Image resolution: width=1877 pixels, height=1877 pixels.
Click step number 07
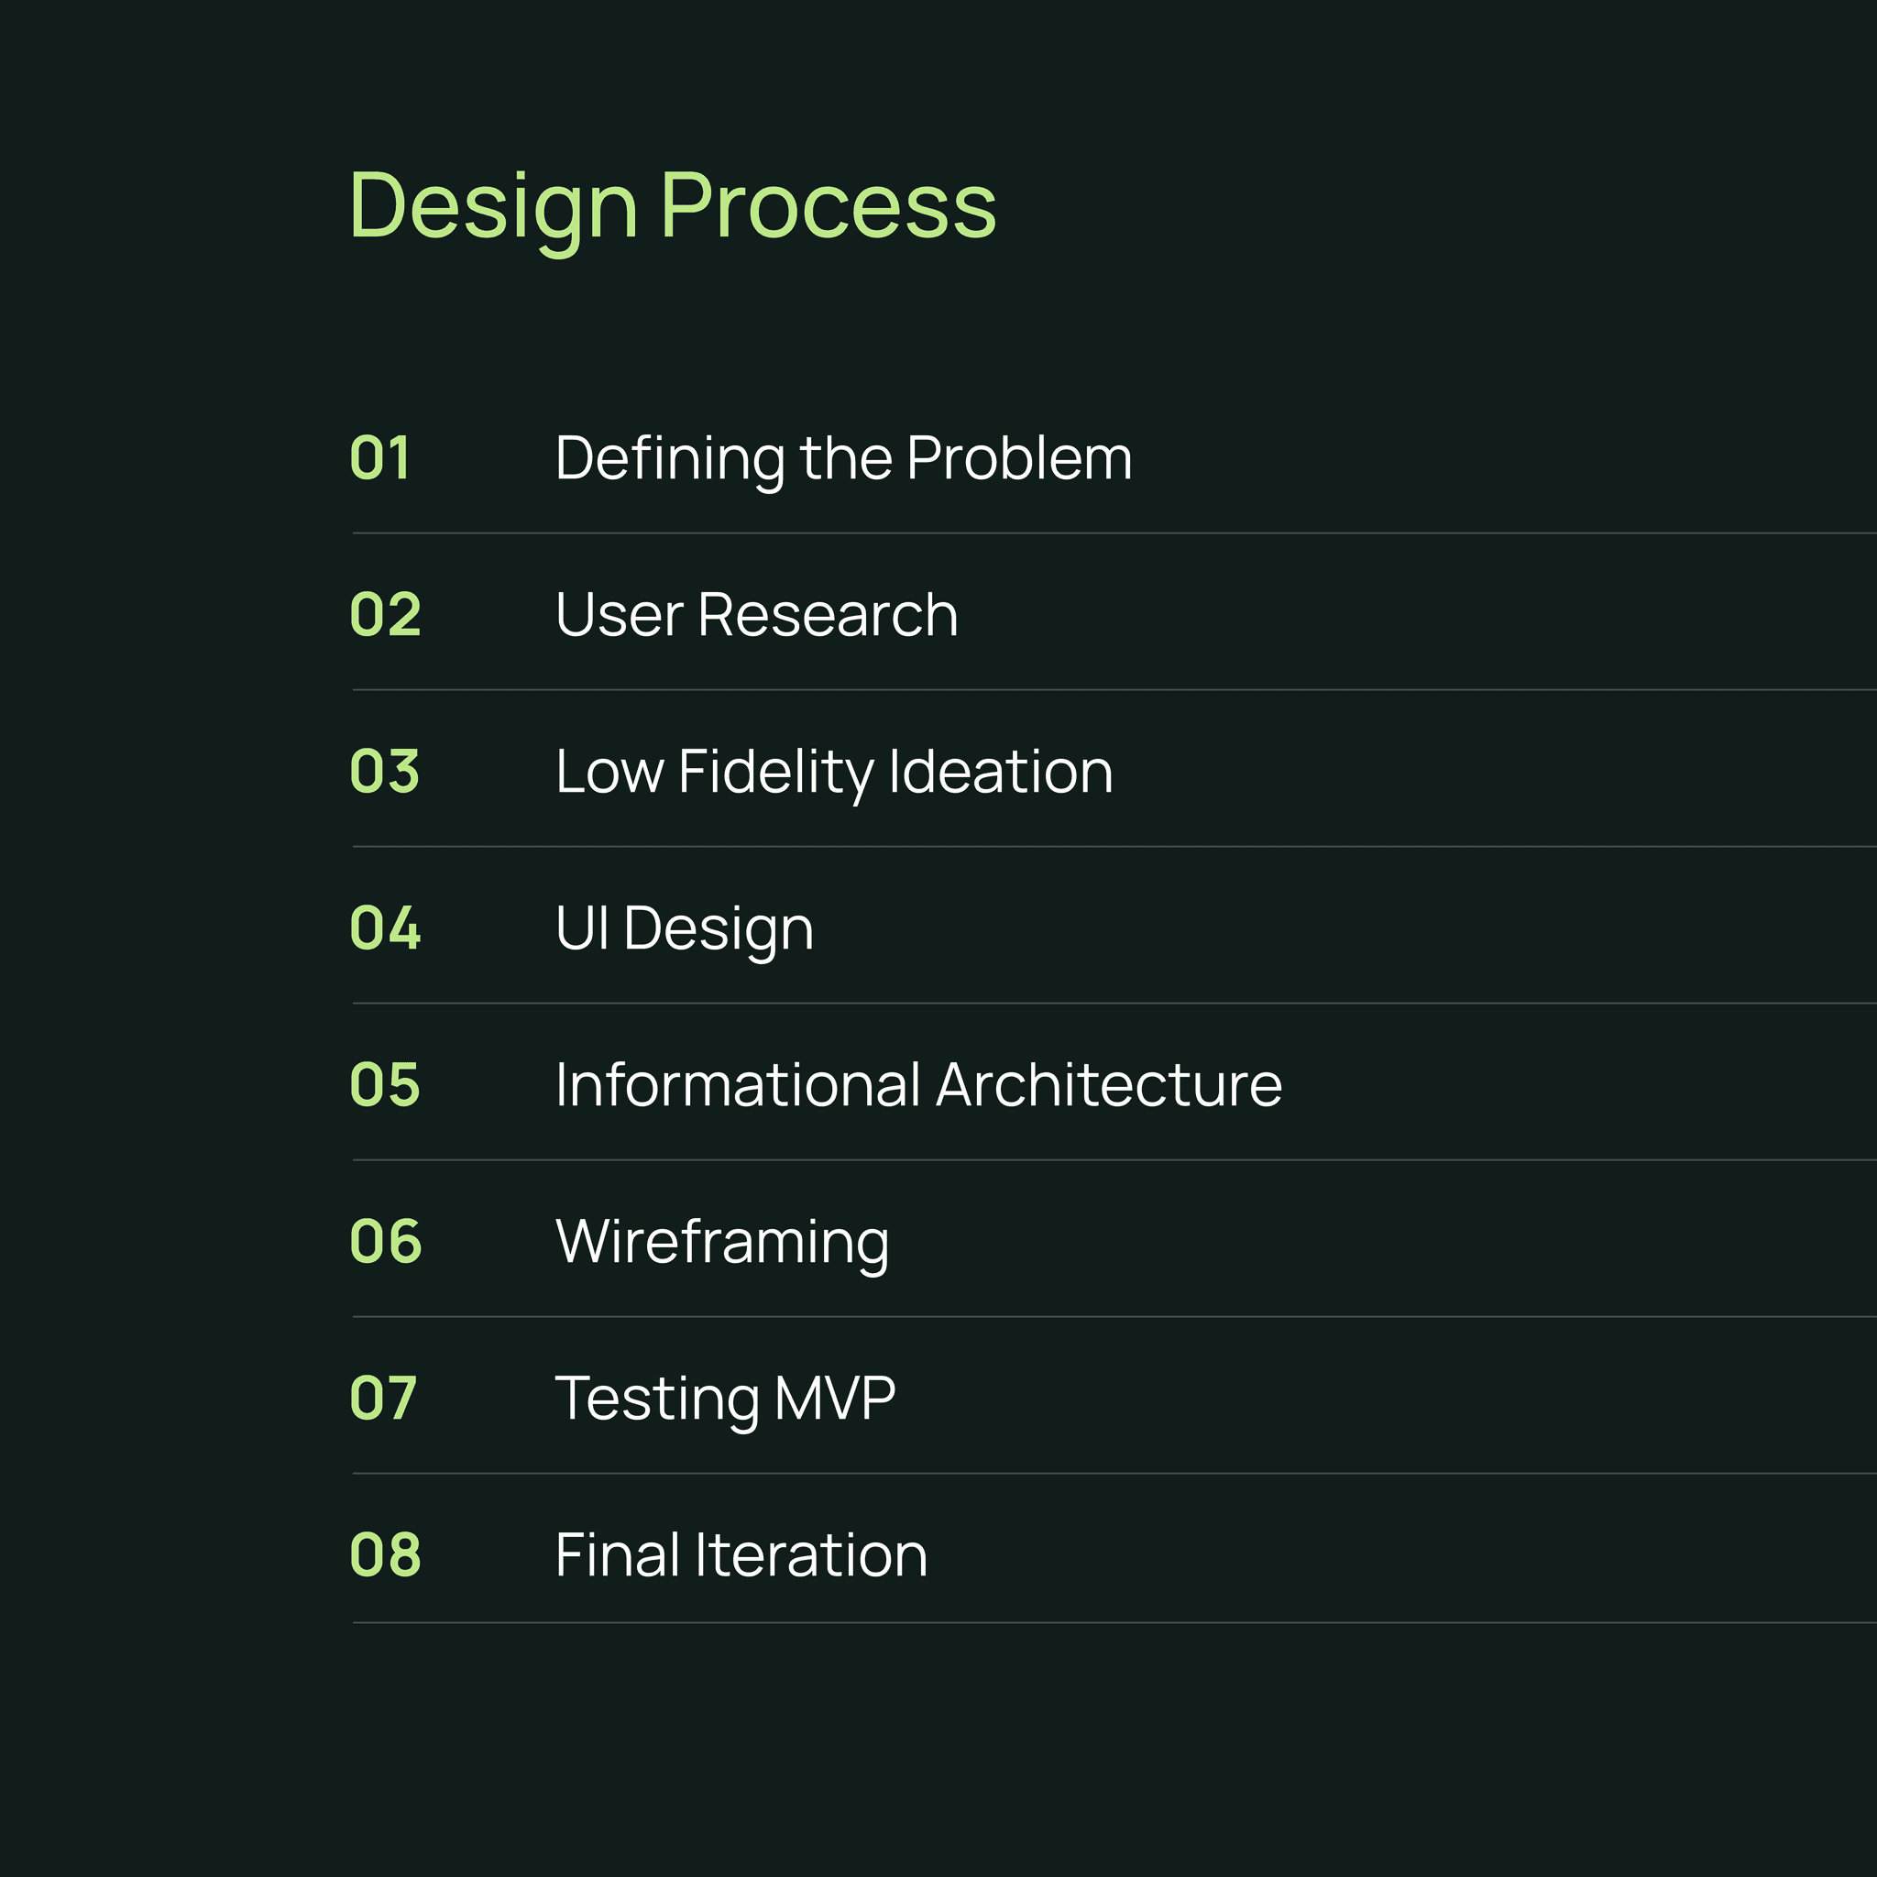383,1398
